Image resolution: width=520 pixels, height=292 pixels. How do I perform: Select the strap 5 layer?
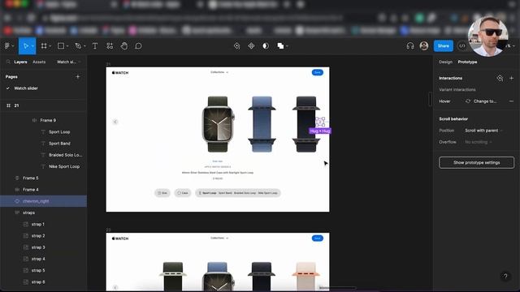tap(38, 270)
